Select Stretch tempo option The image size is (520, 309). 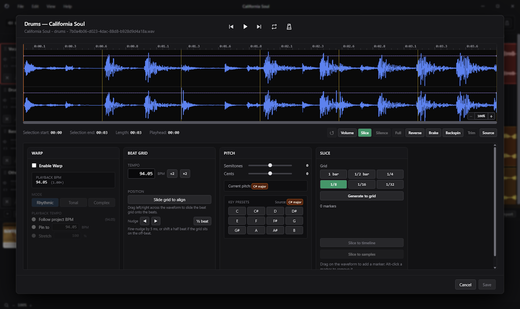(x=34, y=236)
